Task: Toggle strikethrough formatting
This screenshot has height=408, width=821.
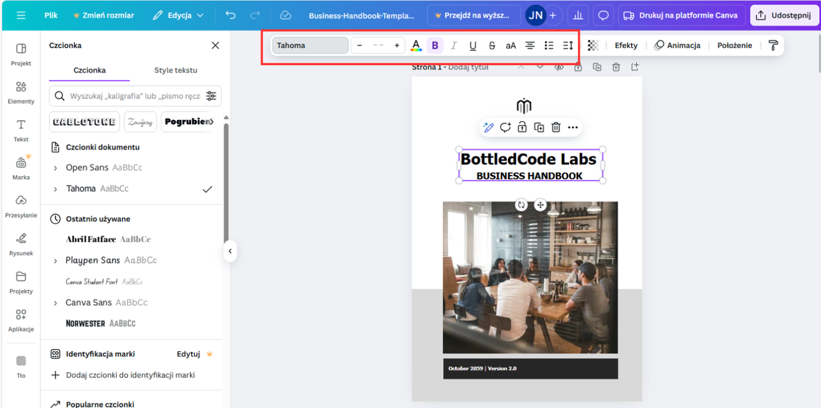Action: tap(492, 45)
